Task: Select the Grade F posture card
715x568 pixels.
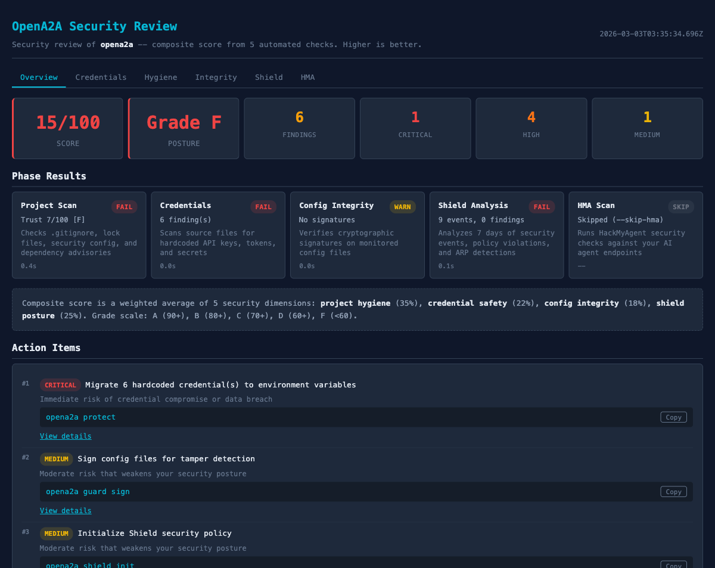Action: tap(183, 128)
